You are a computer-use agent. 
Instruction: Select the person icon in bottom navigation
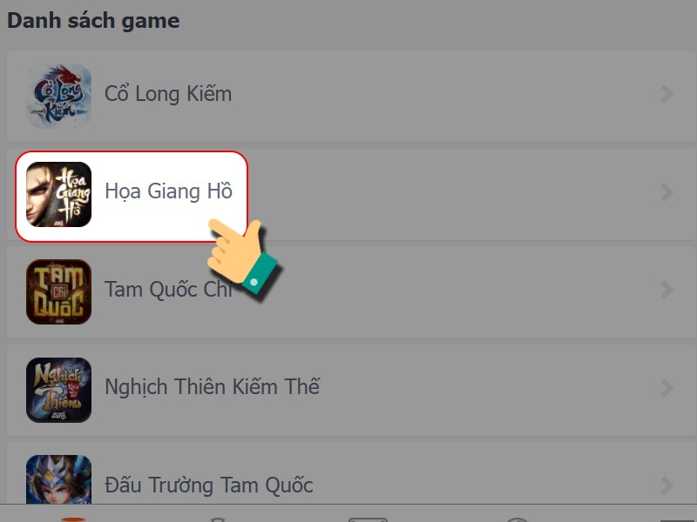click(218, 517)
